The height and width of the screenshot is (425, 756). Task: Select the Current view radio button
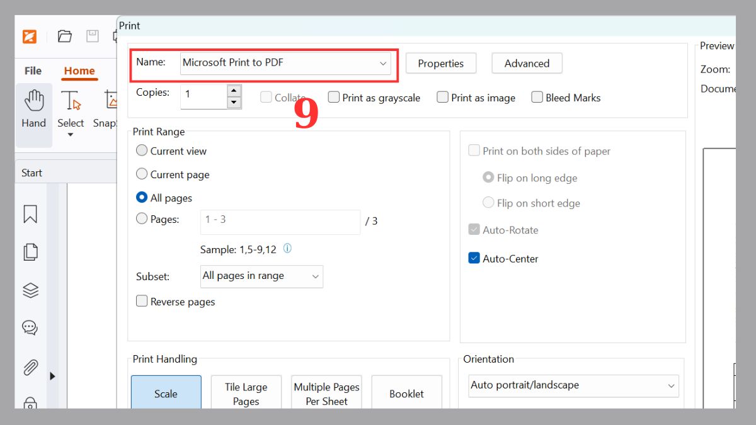(142, 150)
